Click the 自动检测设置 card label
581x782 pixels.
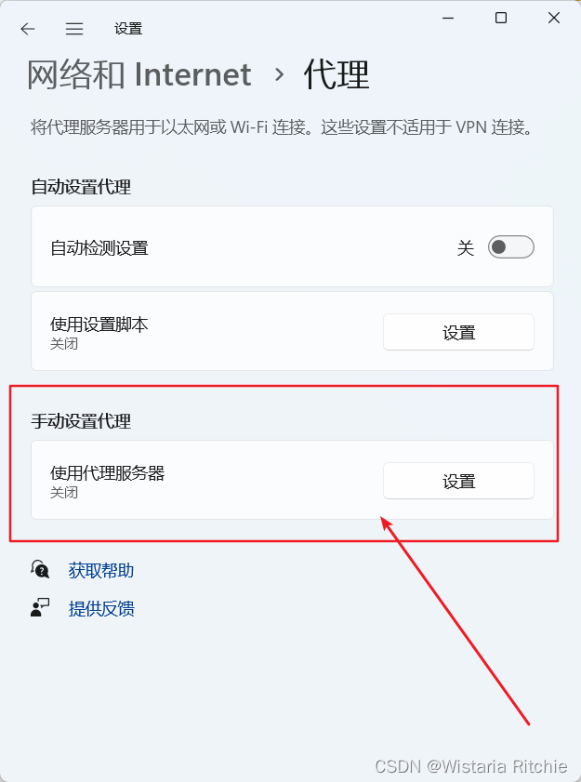(99, 248)
